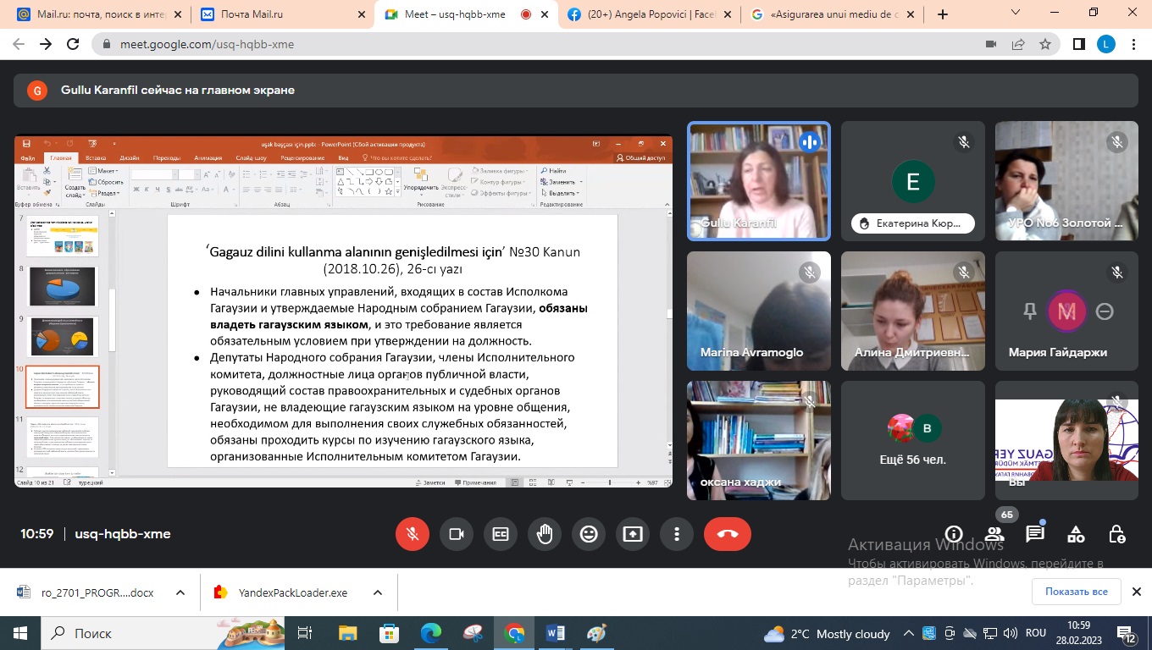Screen dimensions: 1152x650
Task: Open meeting details info icon
Action: point(954,534)
